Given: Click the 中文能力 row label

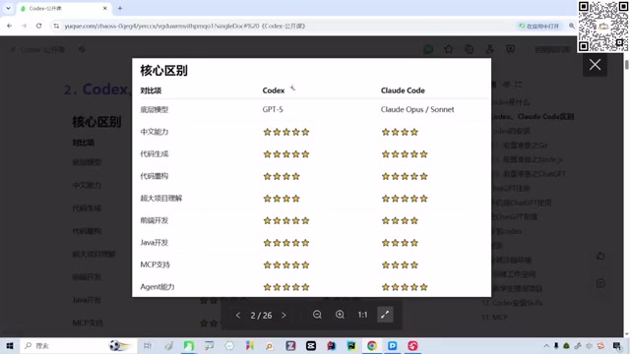Looking at the screenshot, I should click(x=155, y=132).
